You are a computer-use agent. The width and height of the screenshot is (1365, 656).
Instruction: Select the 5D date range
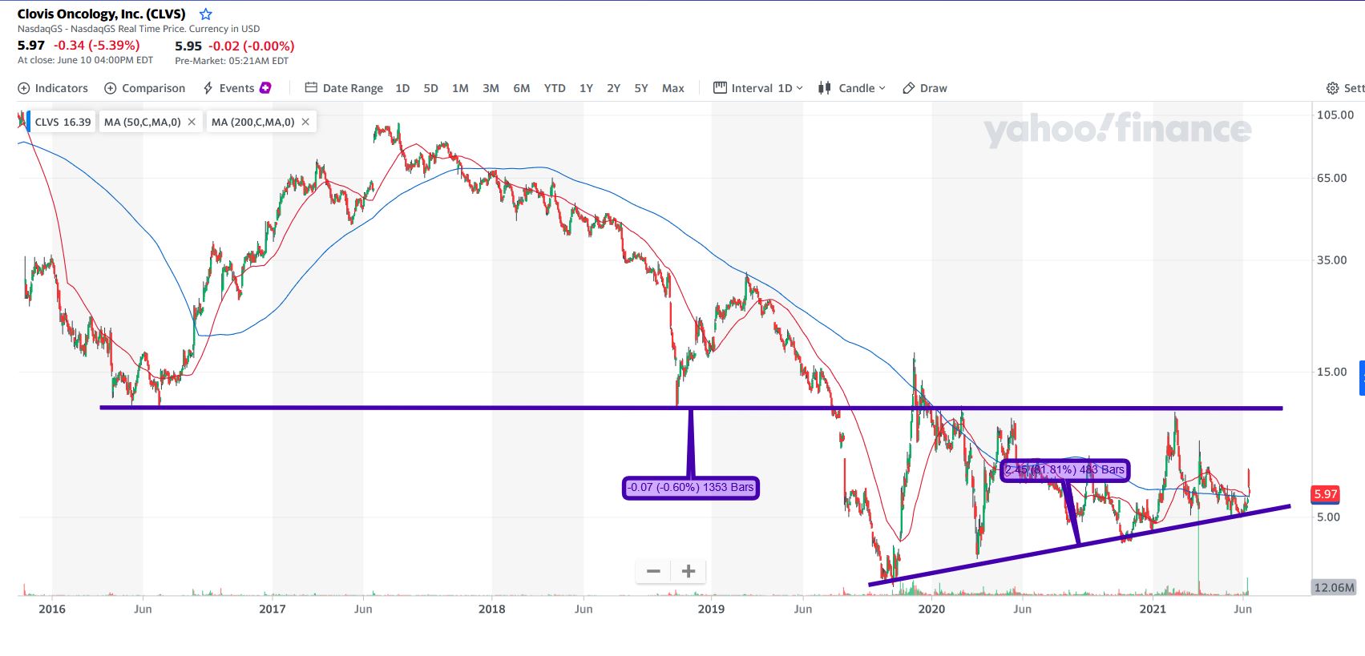(x=431, y=88)
